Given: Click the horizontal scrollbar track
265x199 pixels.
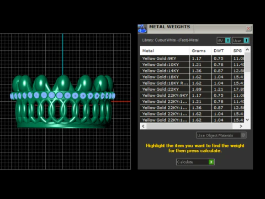Looking at the screenshot, I should point(189,126).
